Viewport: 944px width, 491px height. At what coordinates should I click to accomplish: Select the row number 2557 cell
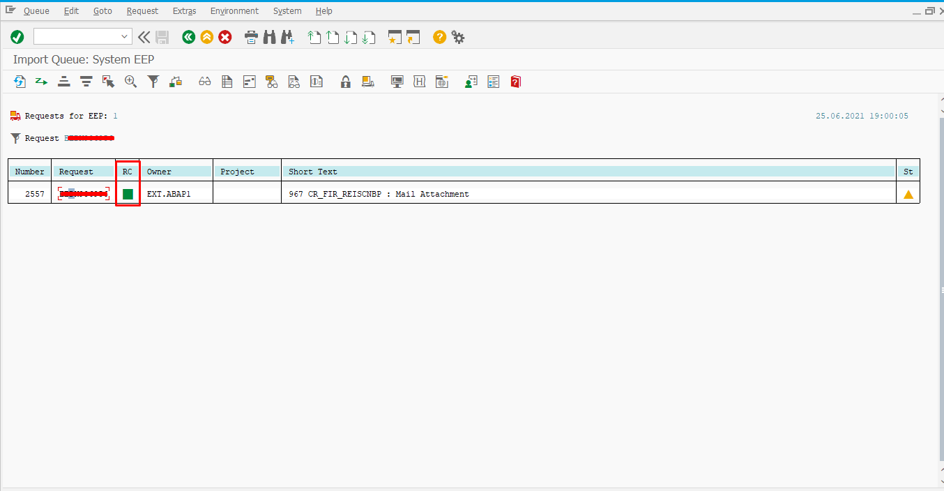(x=30, y=194)
